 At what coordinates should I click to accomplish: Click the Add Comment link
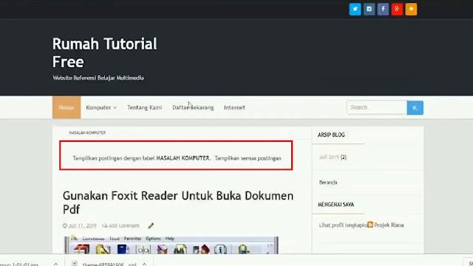pos(124,225)
